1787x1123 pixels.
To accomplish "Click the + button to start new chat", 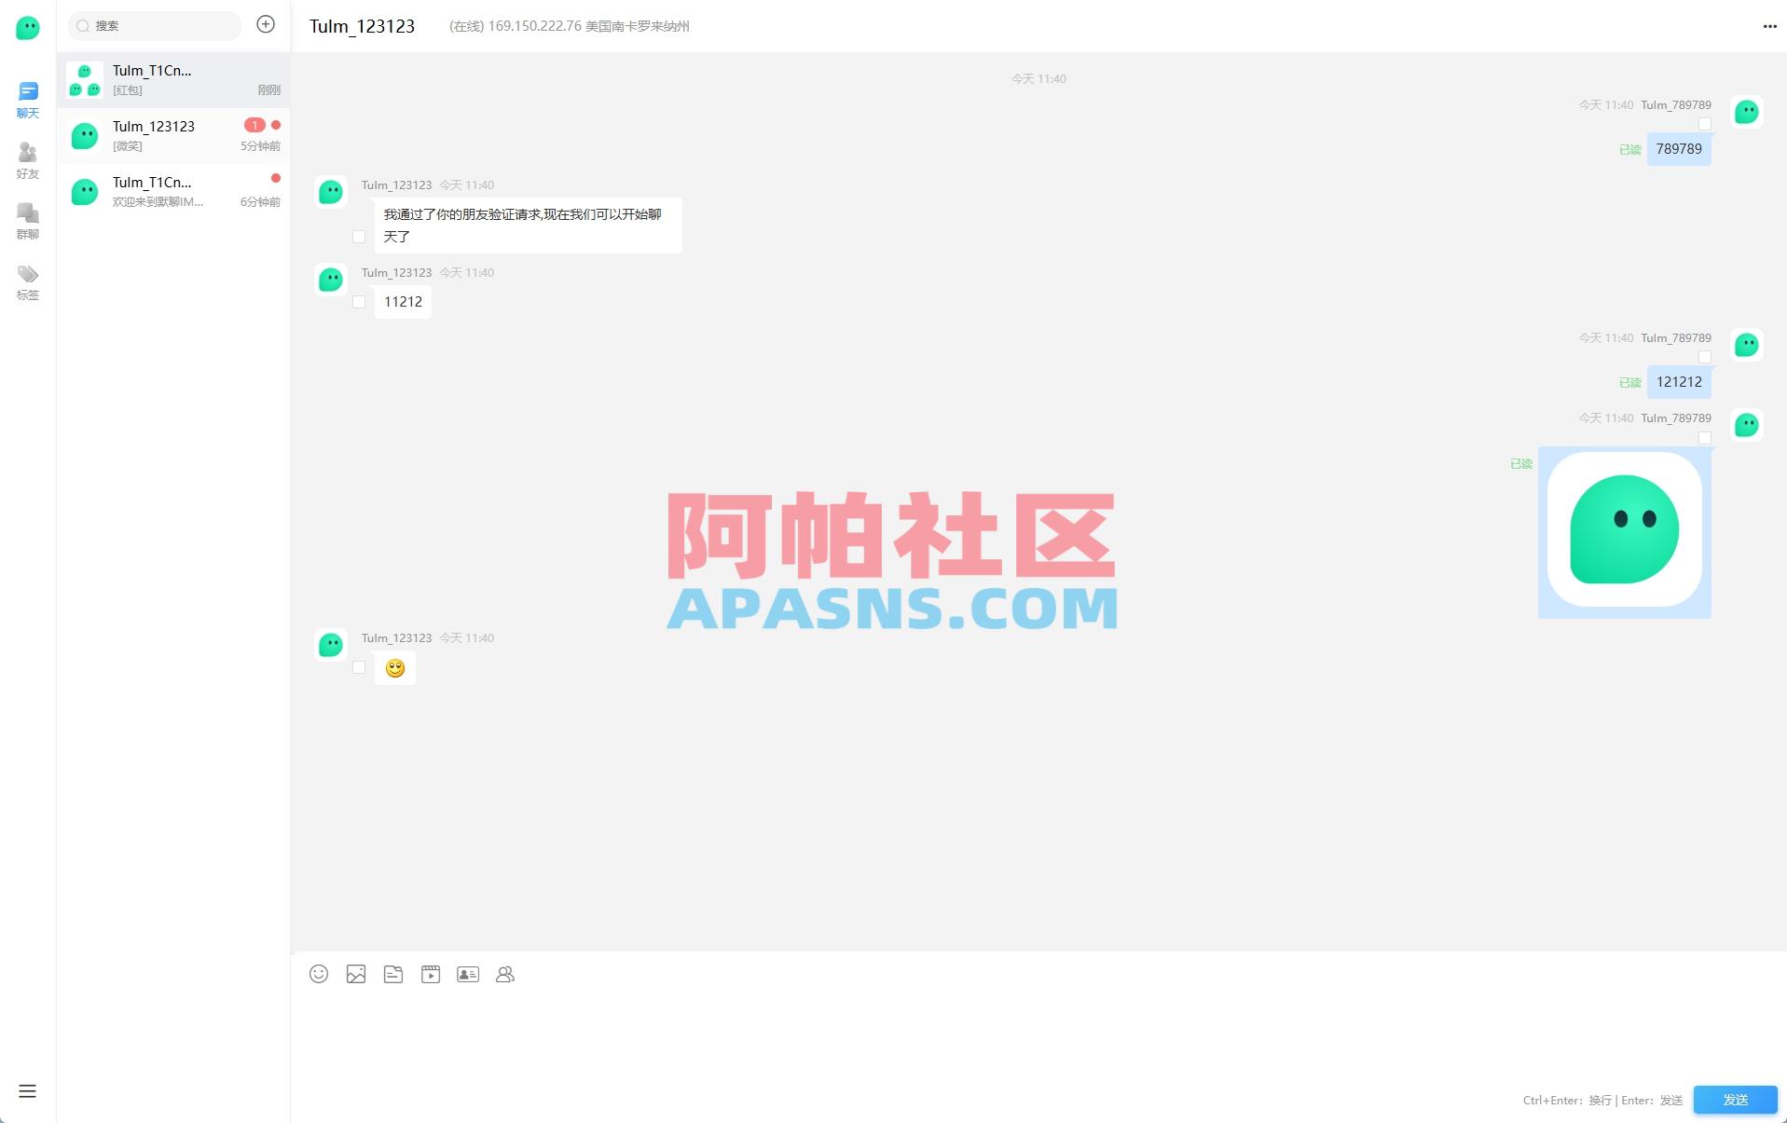I will pyautogui.click(x=266, y=25).
